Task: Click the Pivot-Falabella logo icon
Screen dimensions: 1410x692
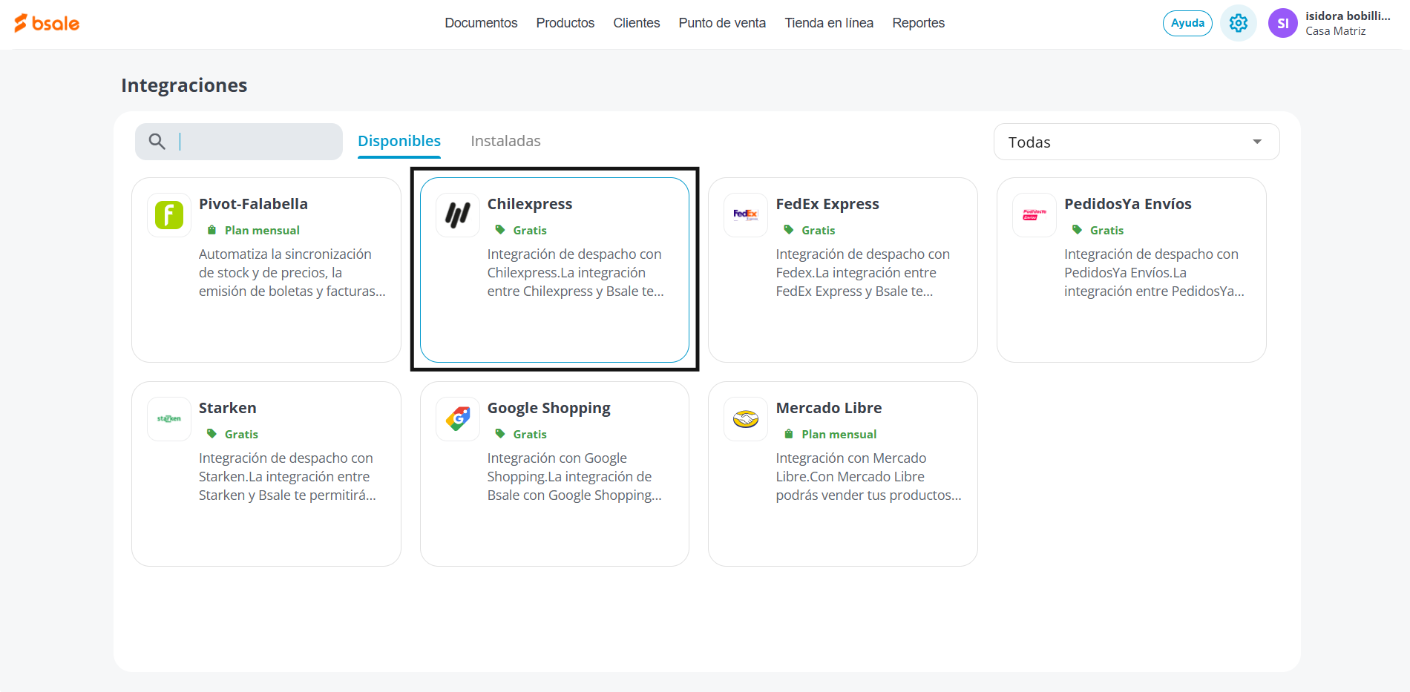Action: tap(169, 215)
